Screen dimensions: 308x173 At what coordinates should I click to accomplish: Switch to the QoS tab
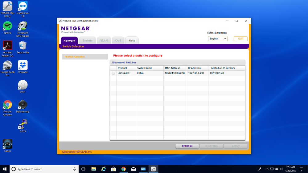118,41
